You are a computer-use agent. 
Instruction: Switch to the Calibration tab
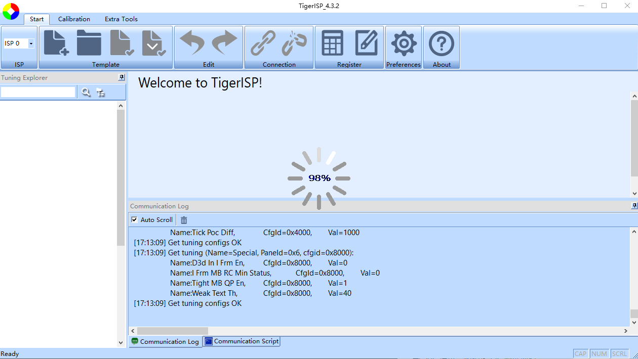pos(74,19)
